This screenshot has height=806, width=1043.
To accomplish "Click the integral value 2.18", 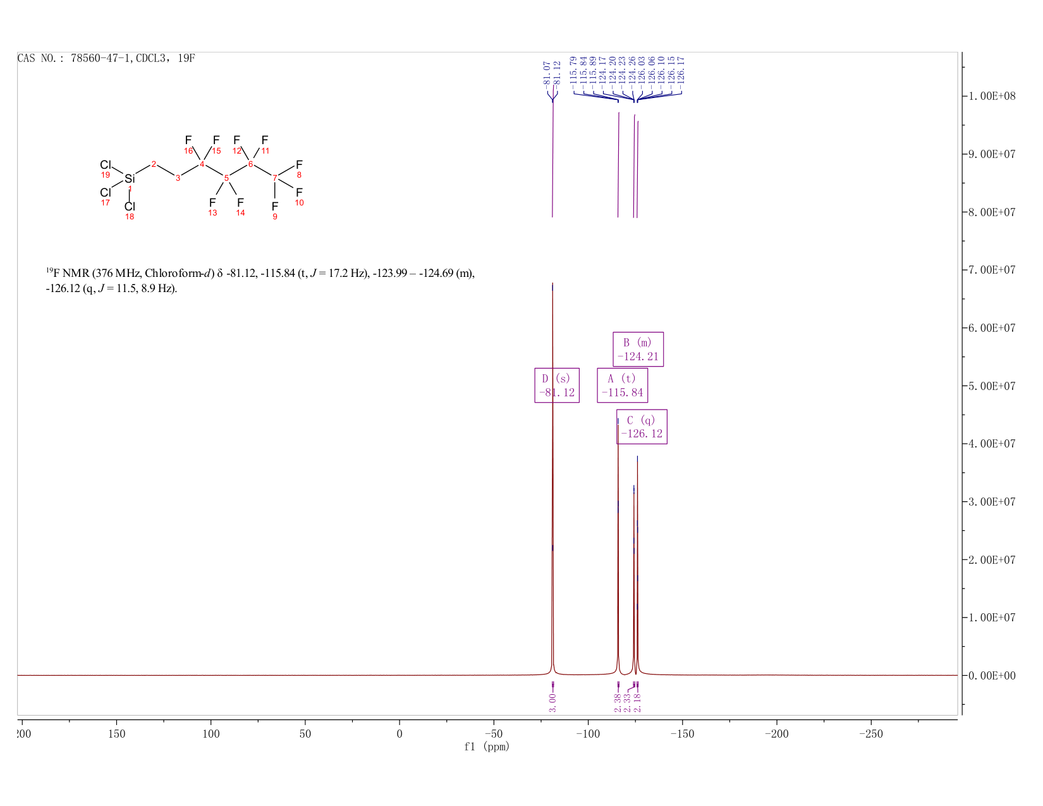I will coord(637,702).
